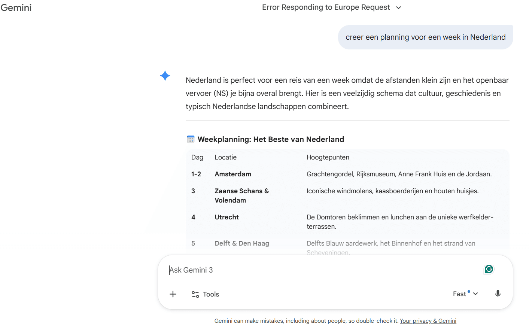Open the Your privacy & Gemini link
Viewport: 529px width, 328px height.
428,321
